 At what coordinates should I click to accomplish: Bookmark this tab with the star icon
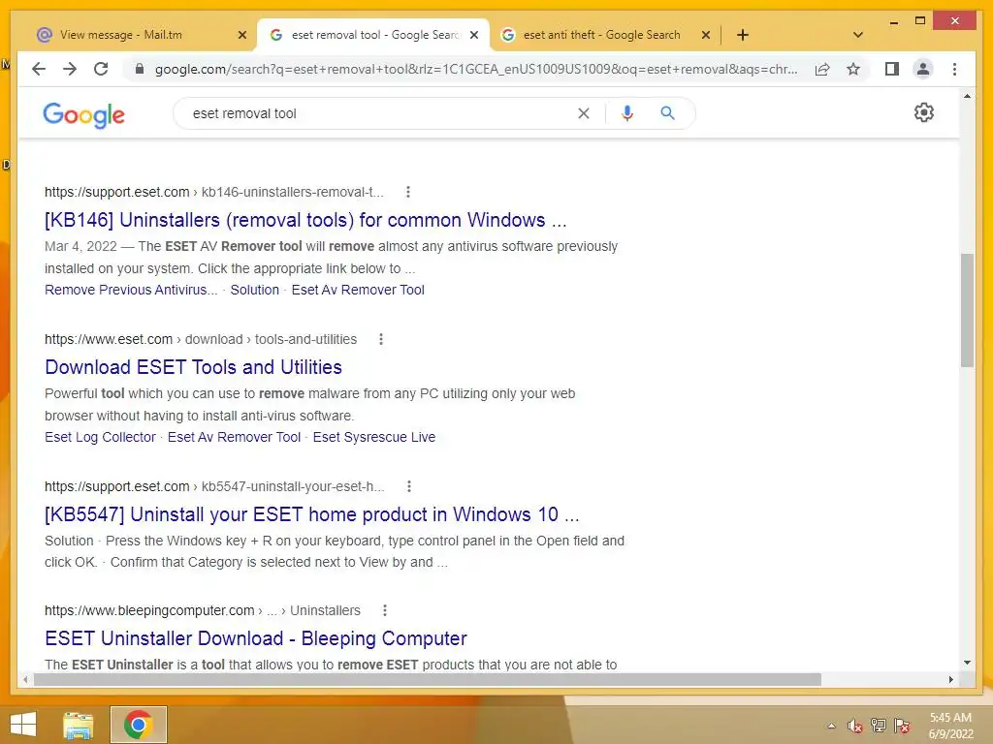853,69
